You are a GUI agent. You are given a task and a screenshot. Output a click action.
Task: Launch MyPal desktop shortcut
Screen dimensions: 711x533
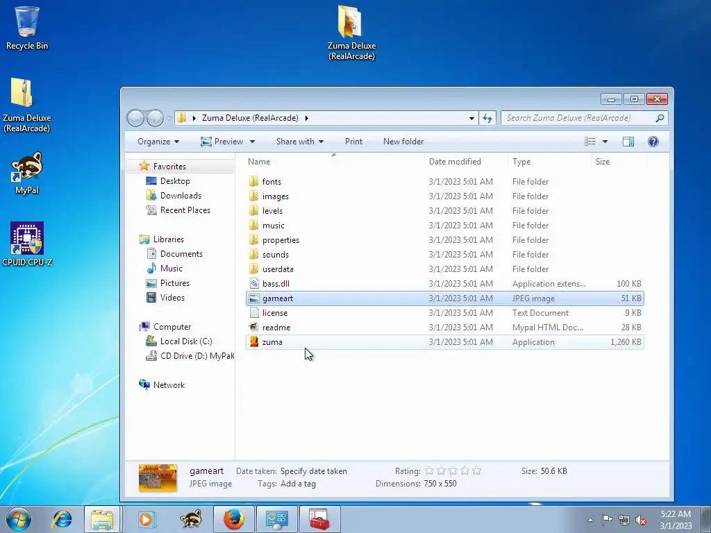(x=27, y=172)
